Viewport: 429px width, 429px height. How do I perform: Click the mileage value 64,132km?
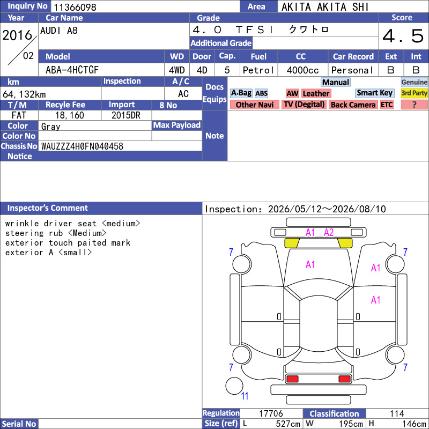coord(24,94)
